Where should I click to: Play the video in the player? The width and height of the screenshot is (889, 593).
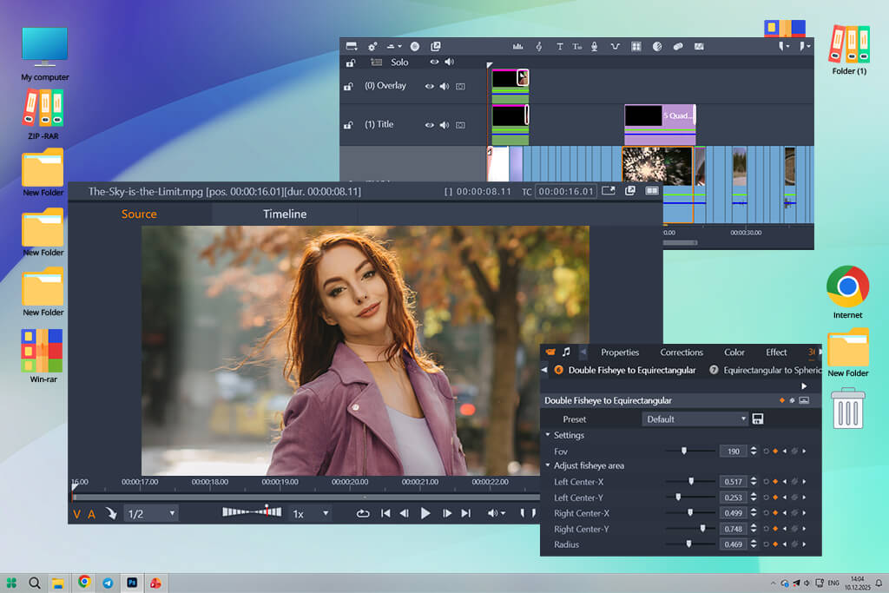[x=425, y=514]
